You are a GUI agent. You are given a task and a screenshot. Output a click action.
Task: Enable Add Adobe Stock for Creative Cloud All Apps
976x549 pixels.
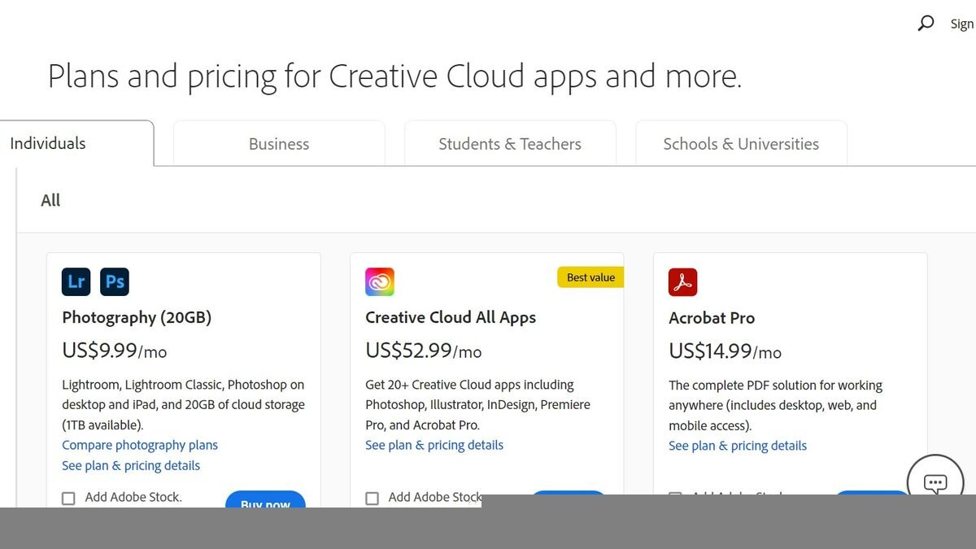click(373, 497)
